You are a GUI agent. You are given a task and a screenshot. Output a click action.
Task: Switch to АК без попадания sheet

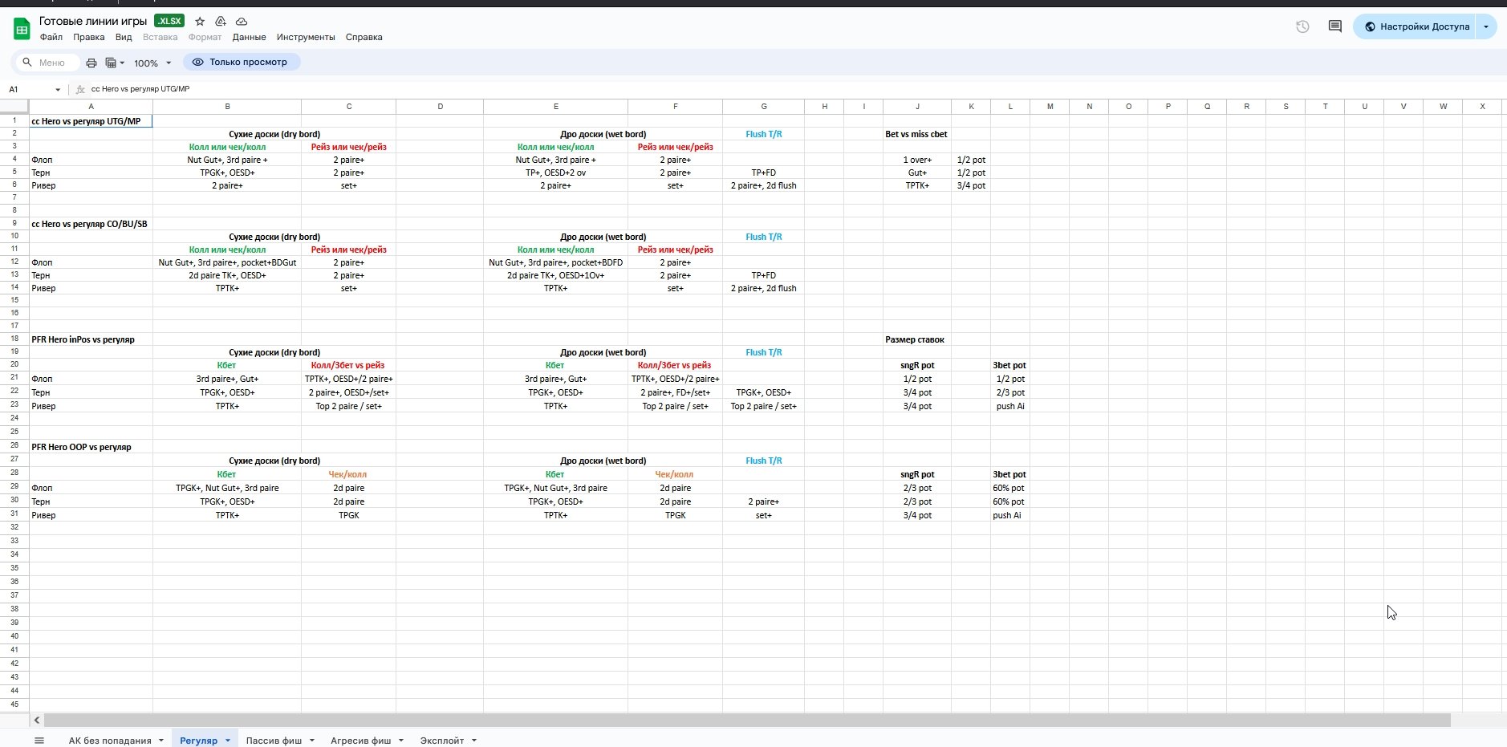pyautogui.click(x=110, y=741)
